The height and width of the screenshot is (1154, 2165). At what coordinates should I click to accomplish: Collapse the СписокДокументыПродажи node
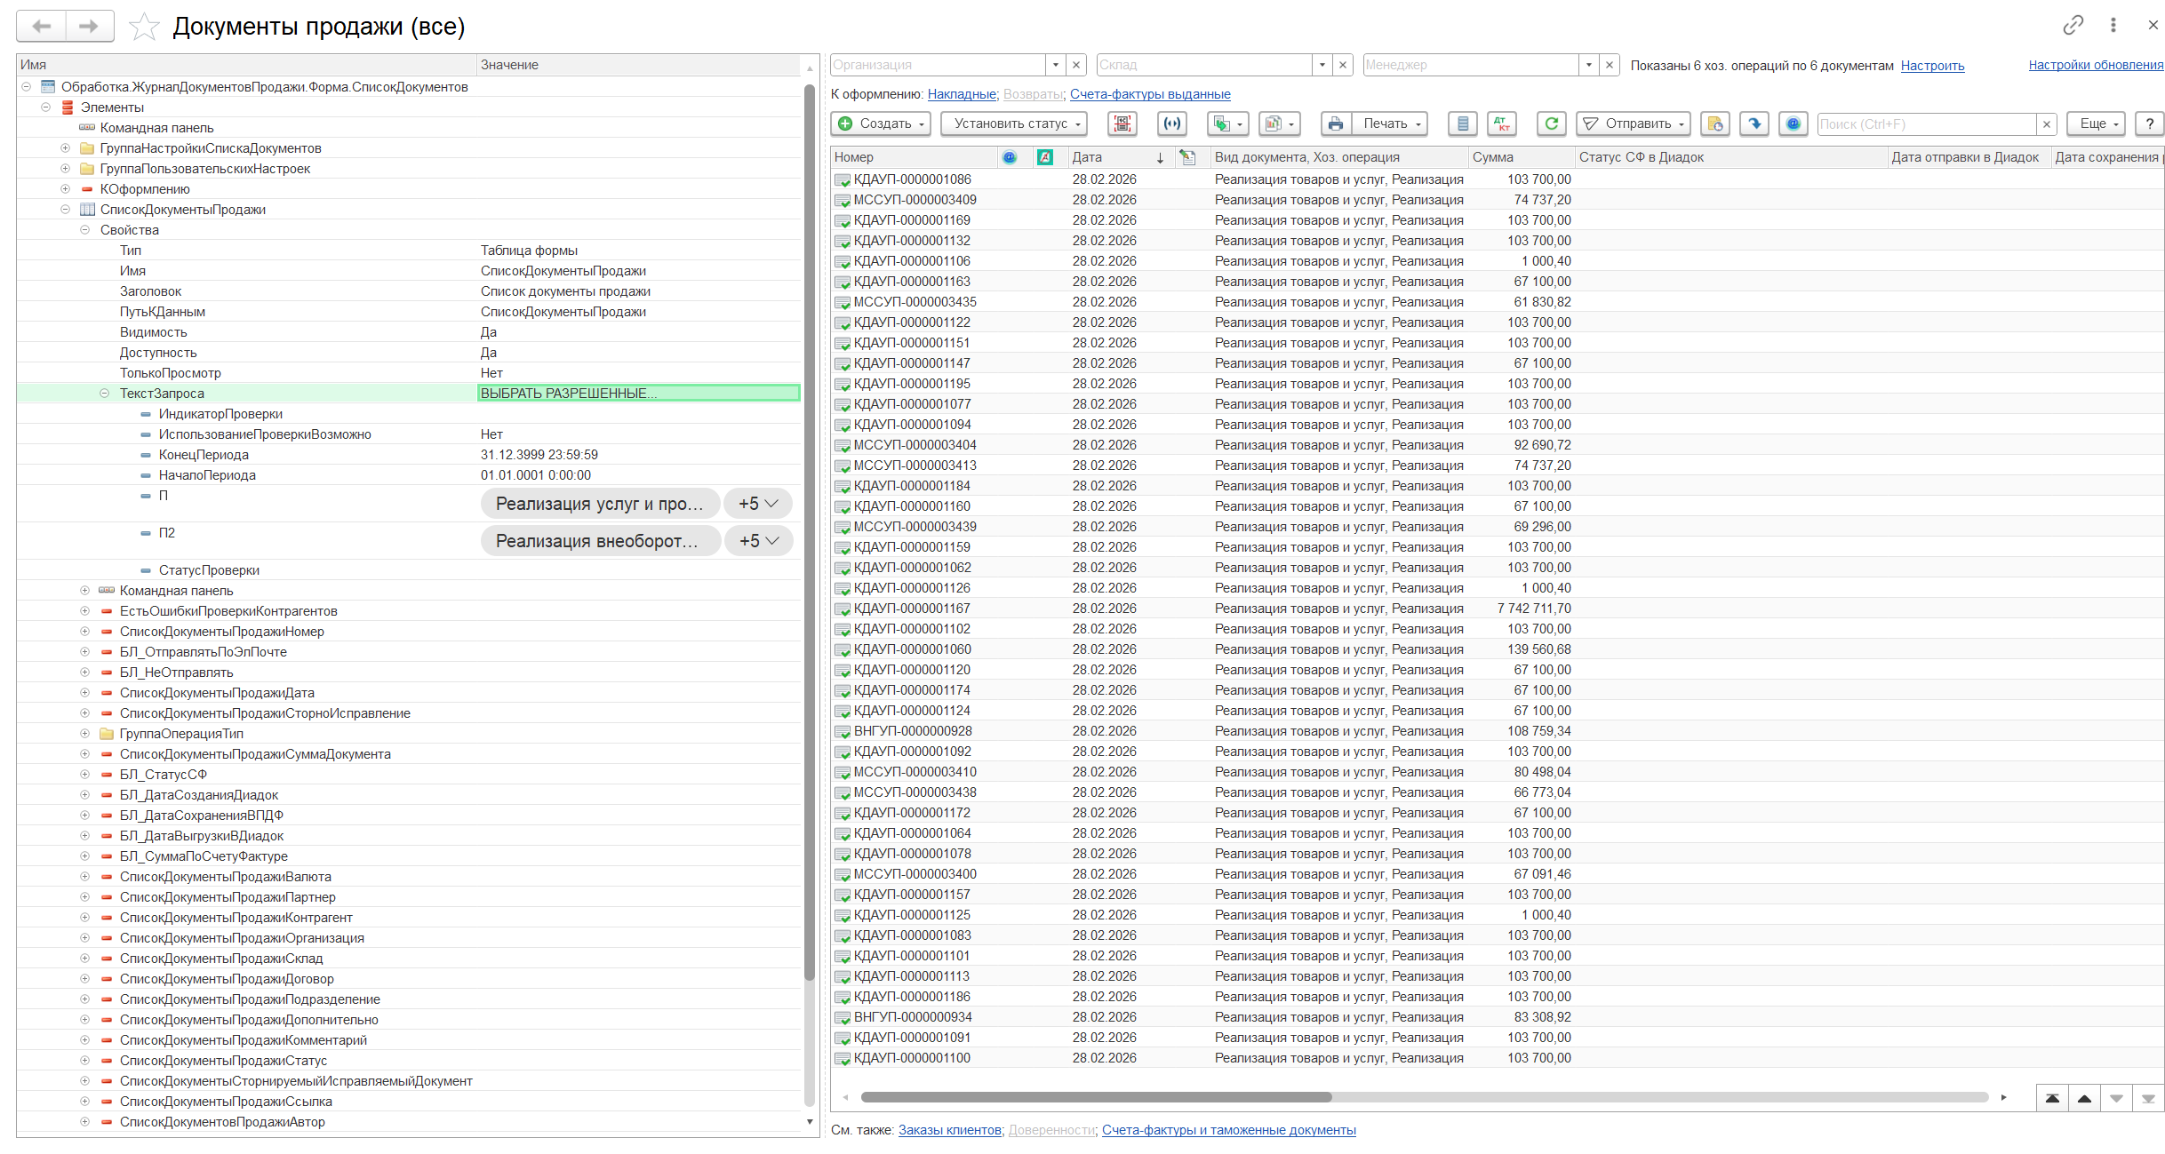pyautogui.click(x=65, y=210)
